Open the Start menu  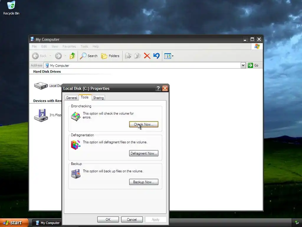14,223
